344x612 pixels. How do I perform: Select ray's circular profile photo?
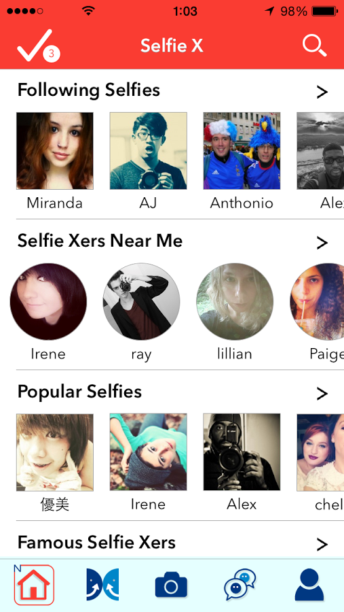141,301
